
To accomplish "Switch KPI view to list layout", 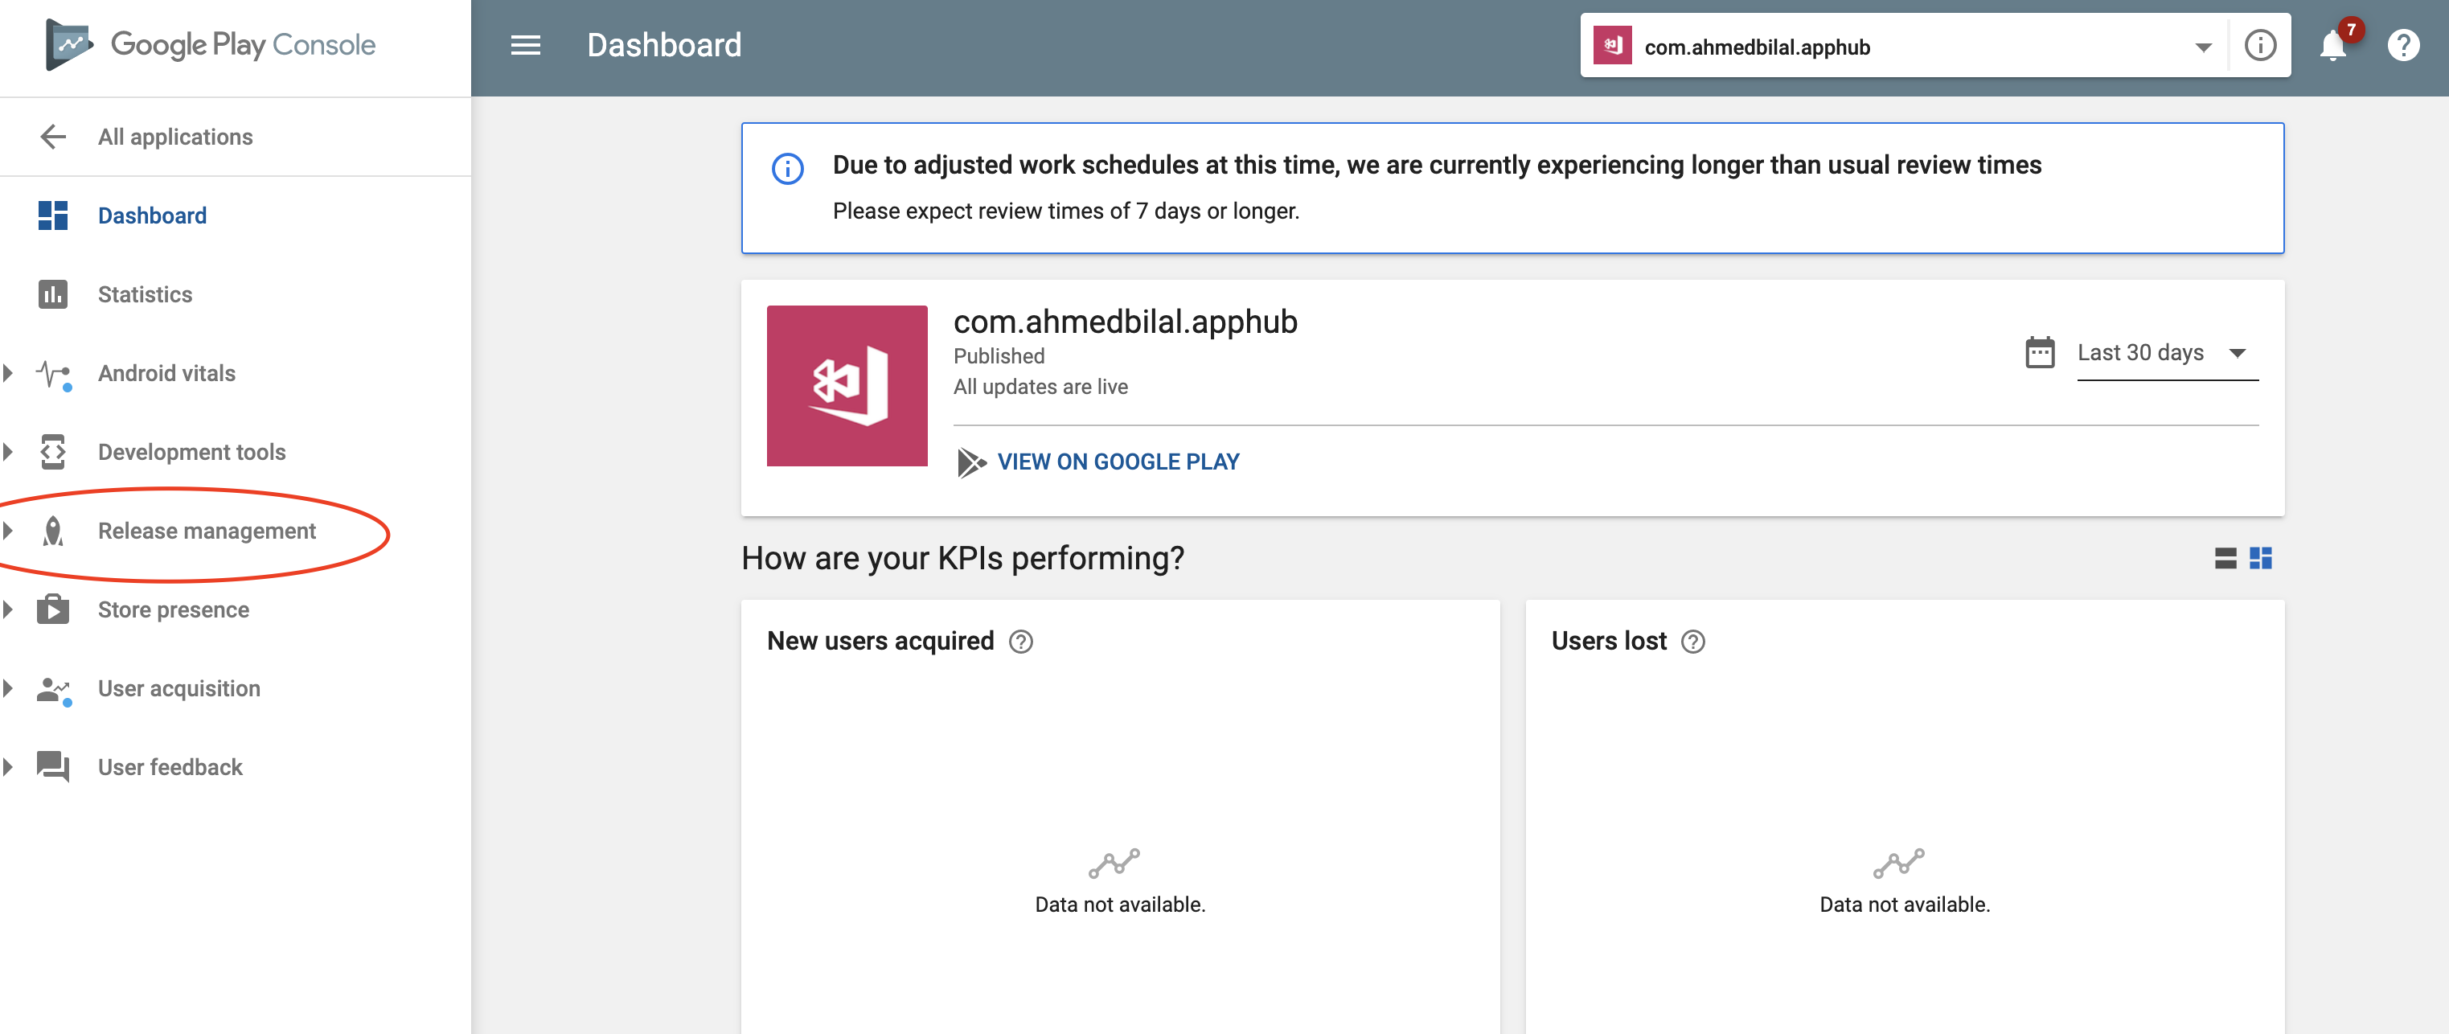I will pos(2225,559).
